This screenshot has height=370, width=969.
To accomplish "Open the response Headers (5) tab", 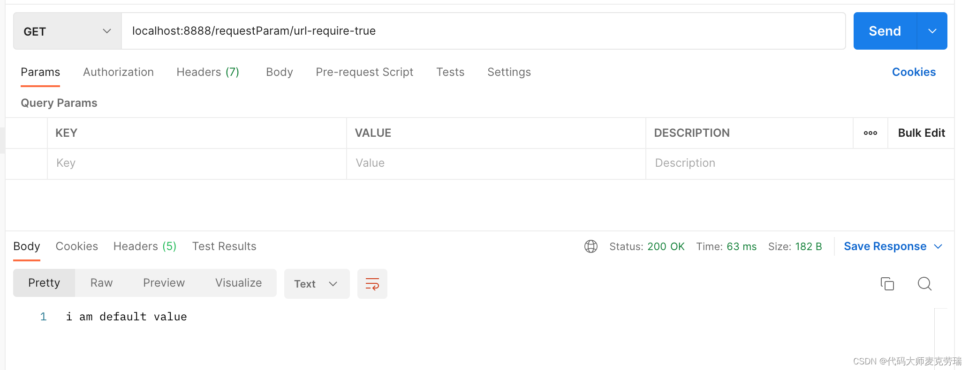I will click(145, 246).
